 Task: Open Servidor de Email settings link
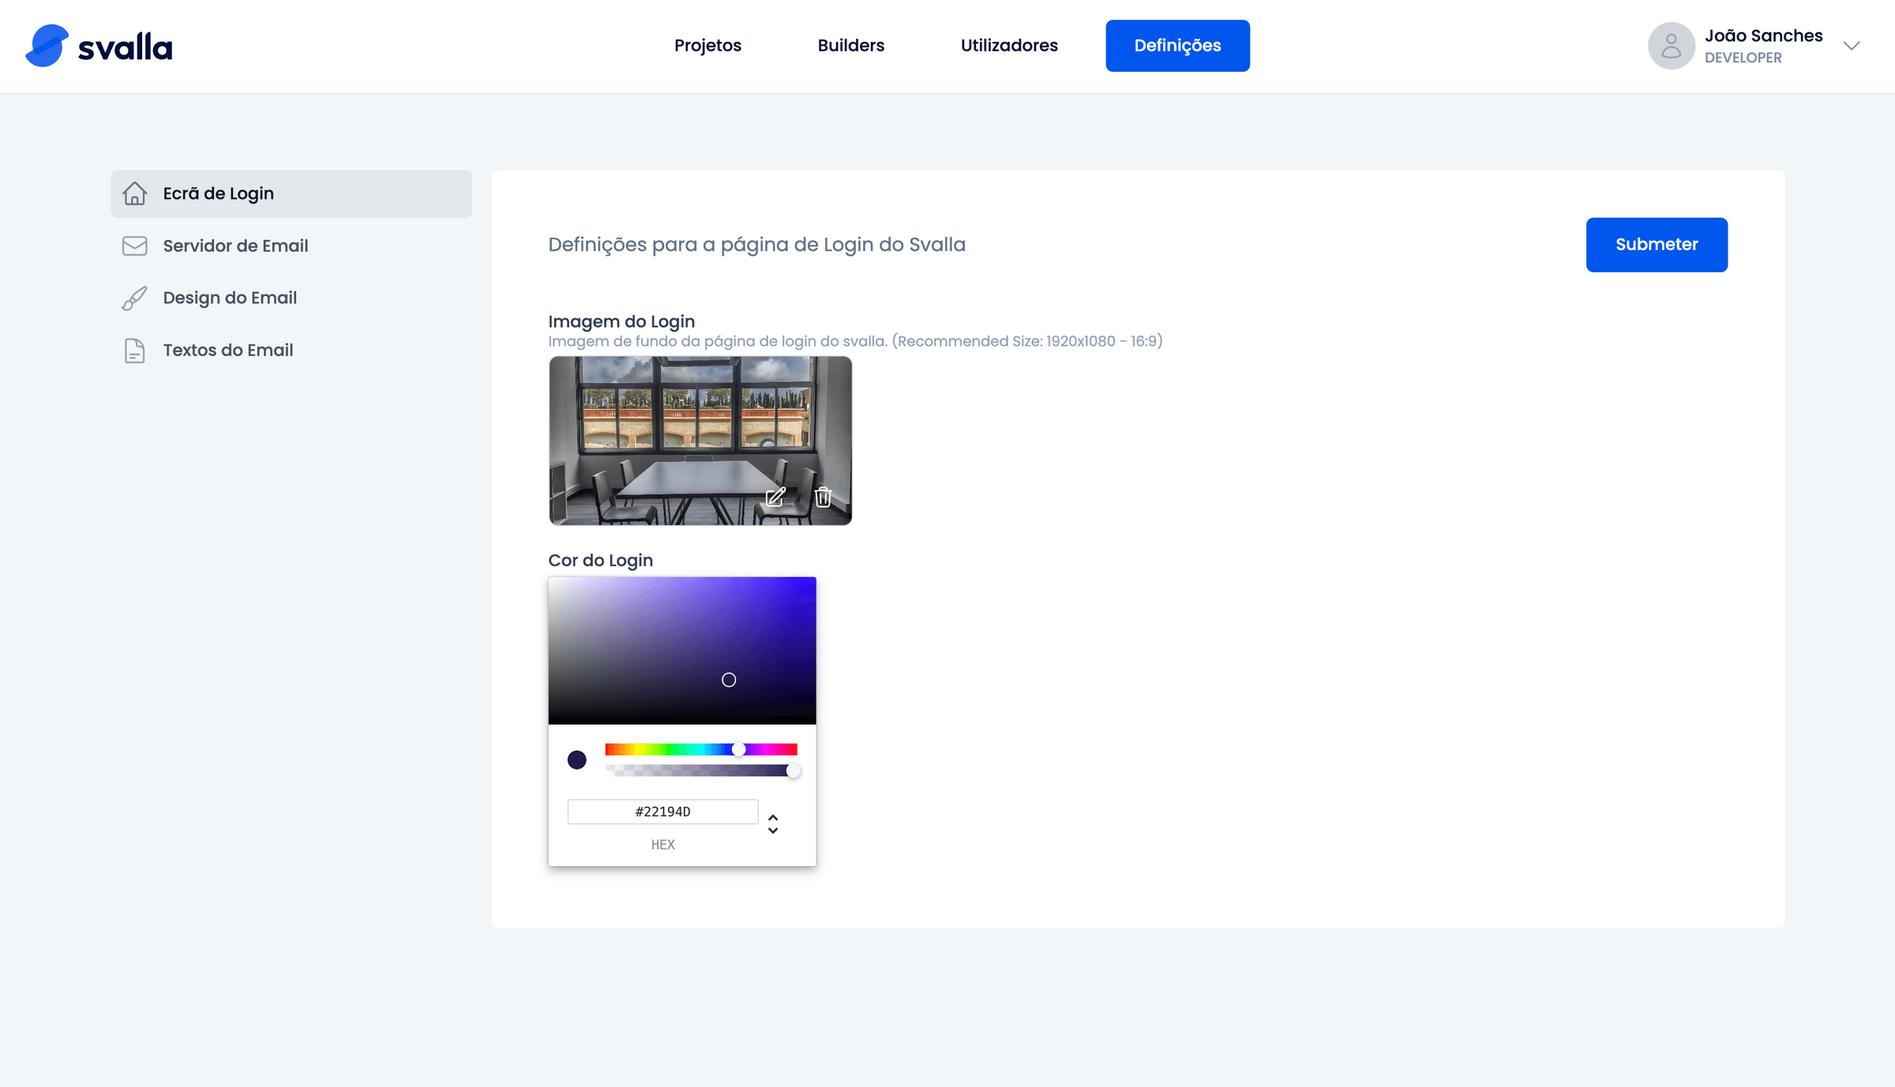tap(235, 246)
